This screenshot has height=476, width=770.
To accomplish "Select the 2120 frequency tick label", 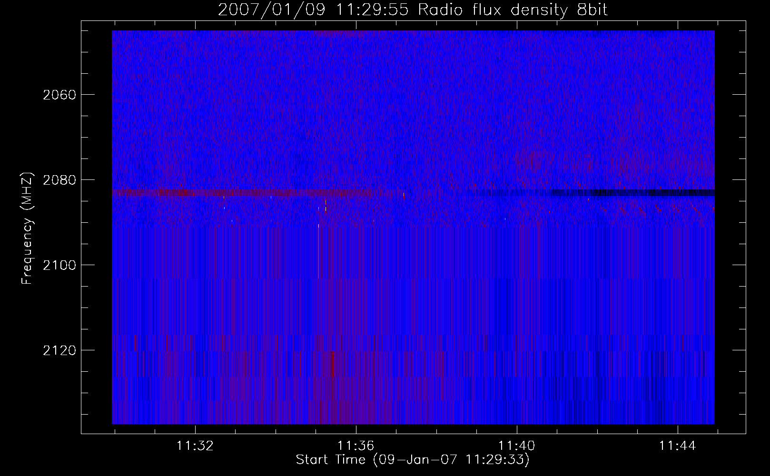I will (x=59, y=350).
